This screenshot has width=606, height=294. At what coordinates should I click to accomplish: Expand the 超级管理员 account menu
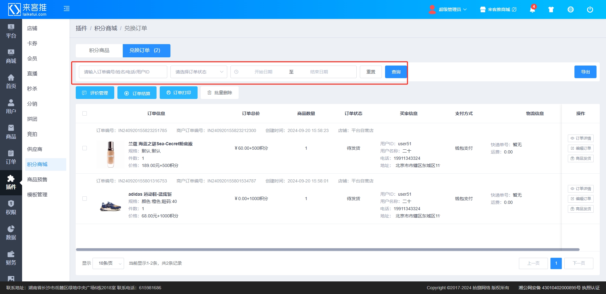(448, 9)
